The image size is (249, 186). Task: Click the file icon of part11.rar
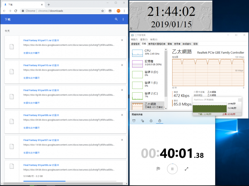12,47
